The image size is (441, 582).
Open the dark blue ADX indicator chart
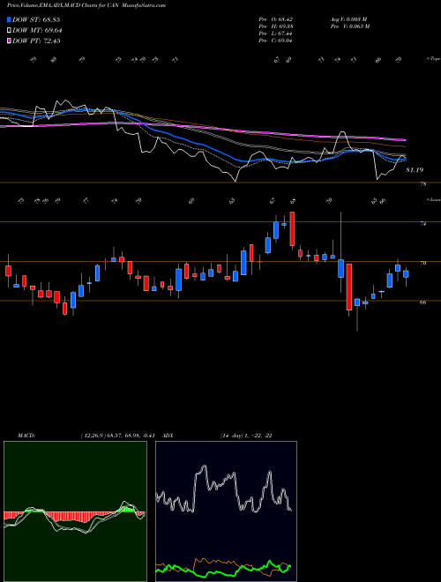pos(226,511)
